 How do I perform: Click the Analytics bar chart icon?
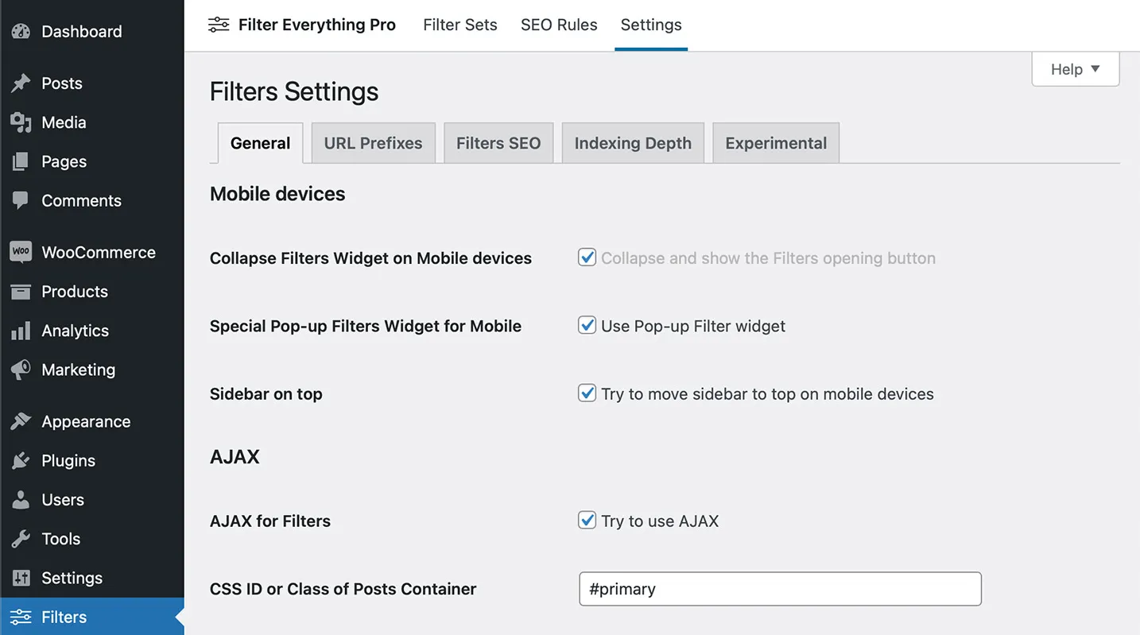click(21, 331)
